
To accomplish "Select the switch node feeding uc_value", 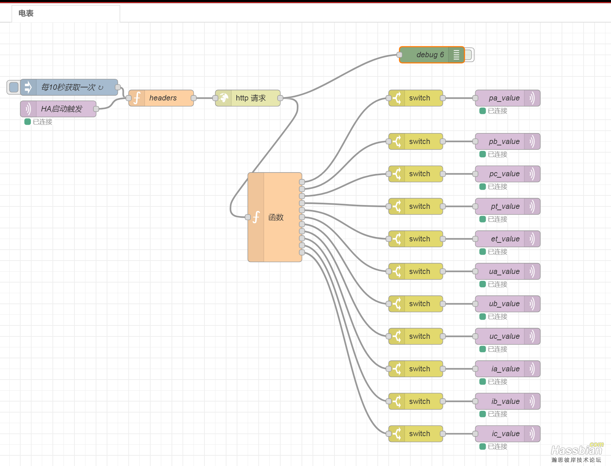I will pos(416,336).
